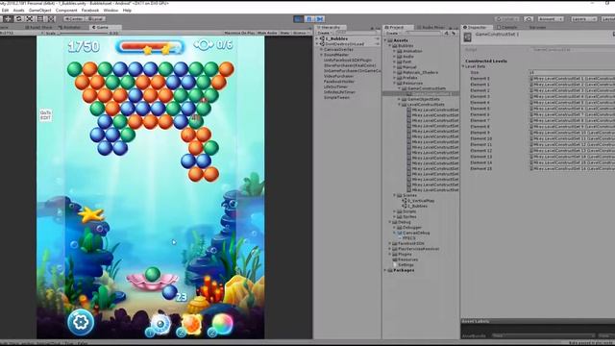Pause the running game
615x346 pixels.
coord(309,19)
